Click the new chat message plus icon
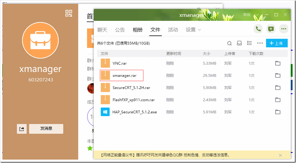This screenshot has height=163, width=296. (271, 29)
